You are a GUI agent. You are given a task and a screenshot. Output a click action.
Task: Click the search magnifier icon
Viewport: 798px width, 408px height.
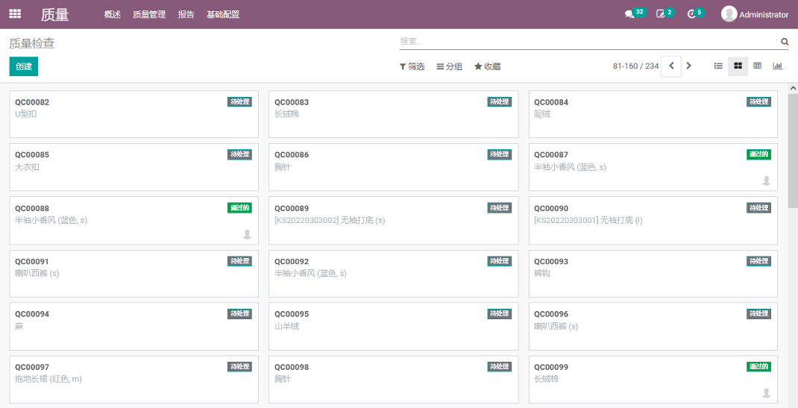[784, 42]
